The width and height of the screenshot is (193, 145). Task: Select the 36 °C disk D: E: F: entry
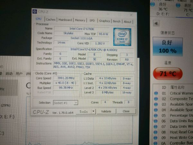pos(162,9)
